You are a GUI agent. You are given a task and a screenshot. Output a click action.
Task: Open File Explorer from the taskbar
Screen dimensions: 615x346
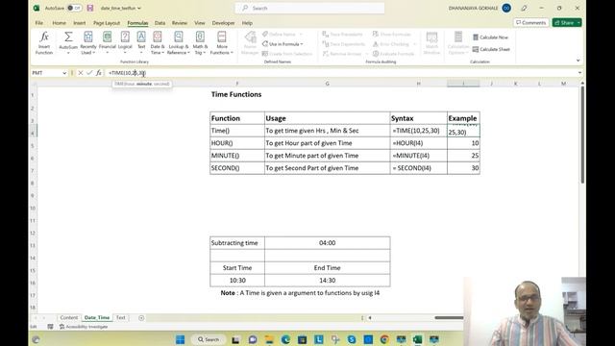tap(269, 339)
